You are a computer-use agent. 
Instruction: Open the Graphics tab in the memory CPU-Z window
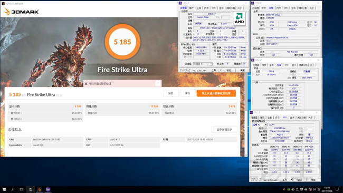(x=293, y=65)
